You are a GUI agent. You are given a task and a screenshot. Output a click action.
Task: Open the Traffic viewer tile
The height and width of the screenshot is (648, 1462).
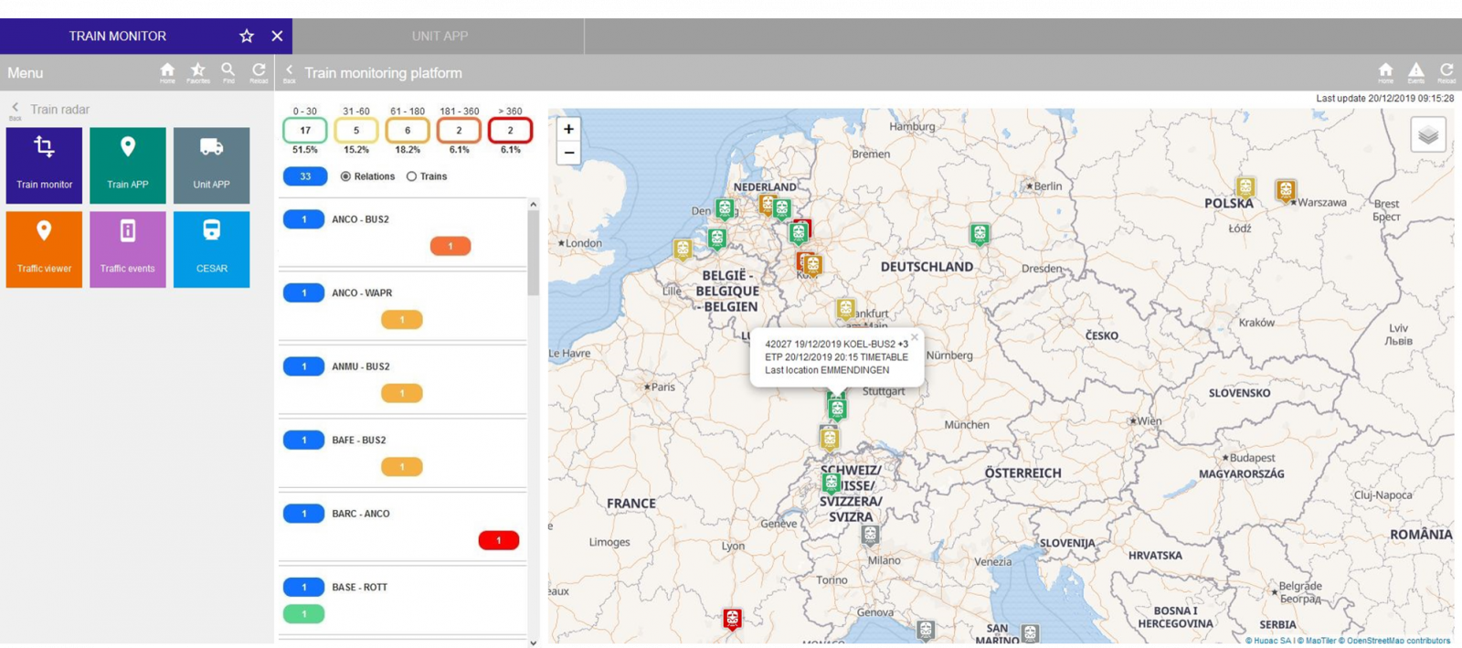point(44,250)
